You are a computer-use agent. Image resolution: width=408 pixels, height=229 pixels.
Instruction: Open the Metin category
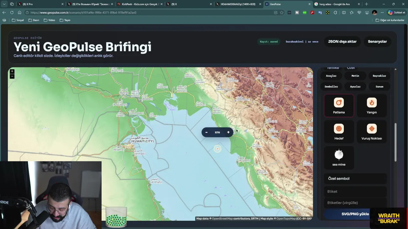[x=355, y=76]
